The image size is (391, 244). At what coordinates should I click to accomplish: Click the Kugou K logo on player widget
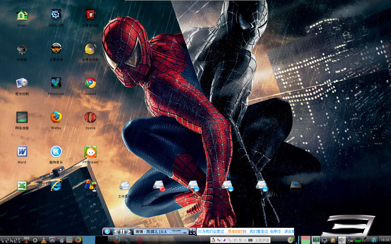click(107, 231)
